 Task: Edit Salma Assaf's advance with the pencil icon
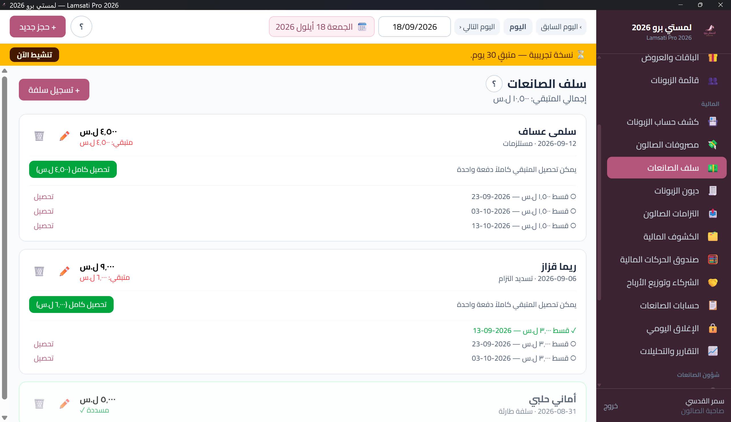click(64, 136)
